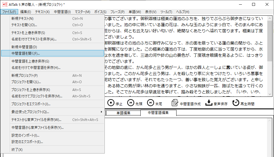
Task: Jump to start with 先頭 icon
Action: click(x=130, y=103)
